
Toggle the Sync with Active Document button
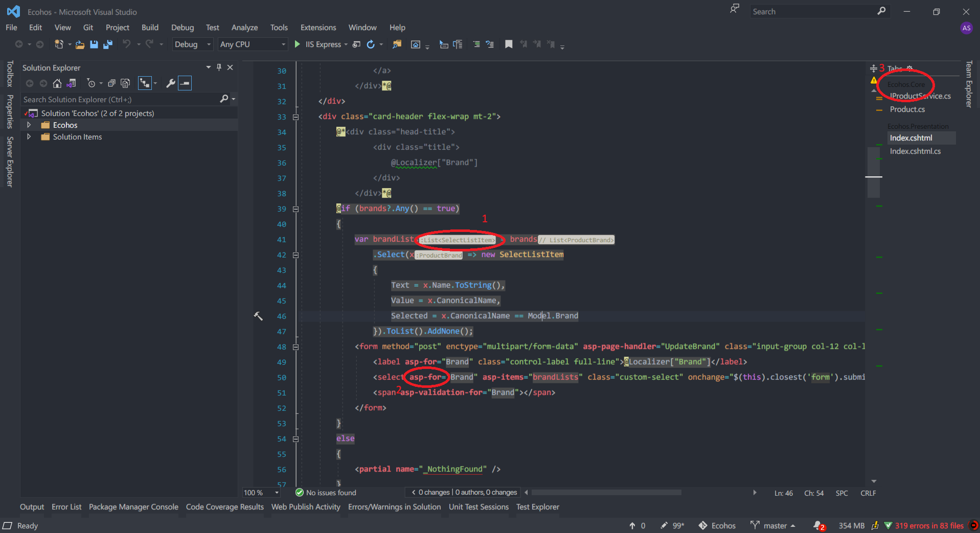[145, 83]
